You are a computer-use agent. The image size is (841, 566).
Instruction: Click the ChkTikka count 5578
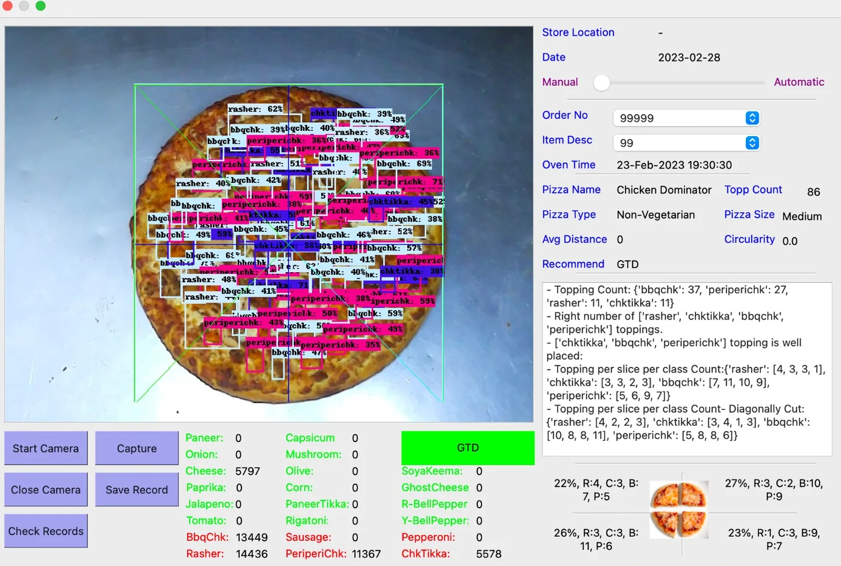coord(489,554)
